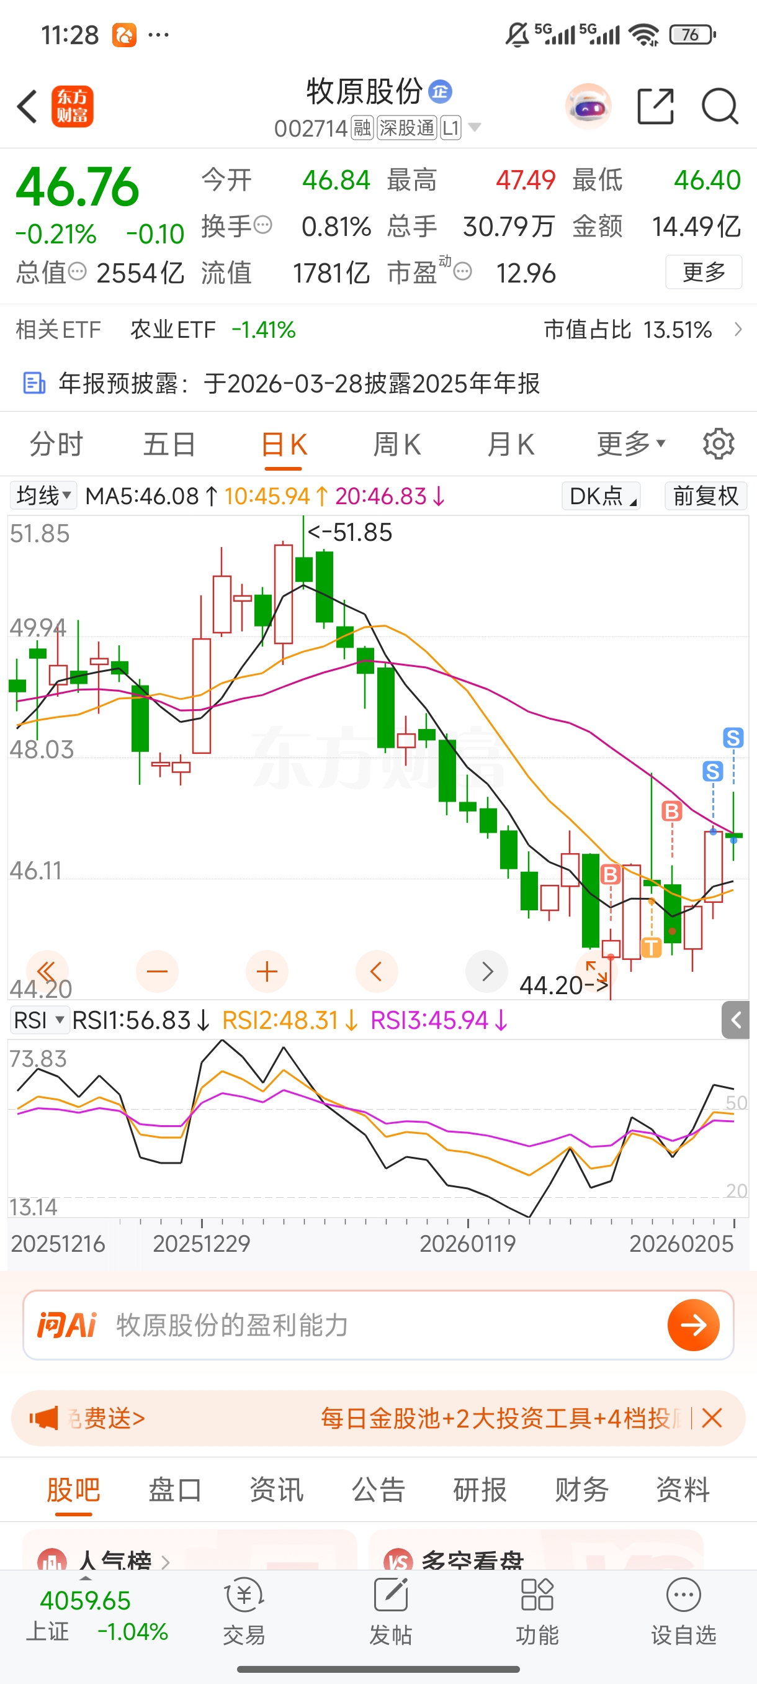Open 发帖 post icon in bottom bar

pos(390,1611)
